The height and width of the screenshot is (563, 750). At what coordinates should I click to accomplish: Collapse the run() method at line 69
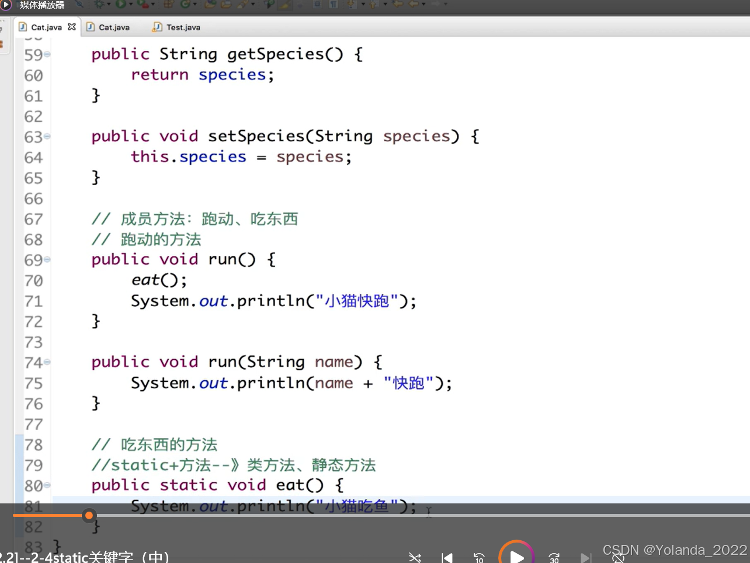coord(47,259)
